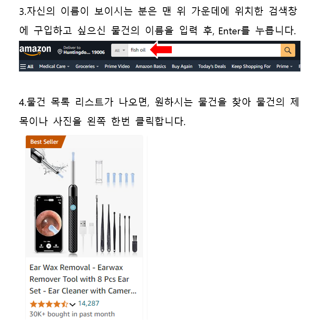
Task: Click the delivery location pin icon
Action: coord(60,52)
